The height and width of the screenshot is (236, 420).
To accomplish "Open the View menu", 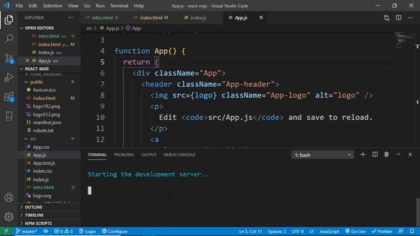I will point(73,6).
